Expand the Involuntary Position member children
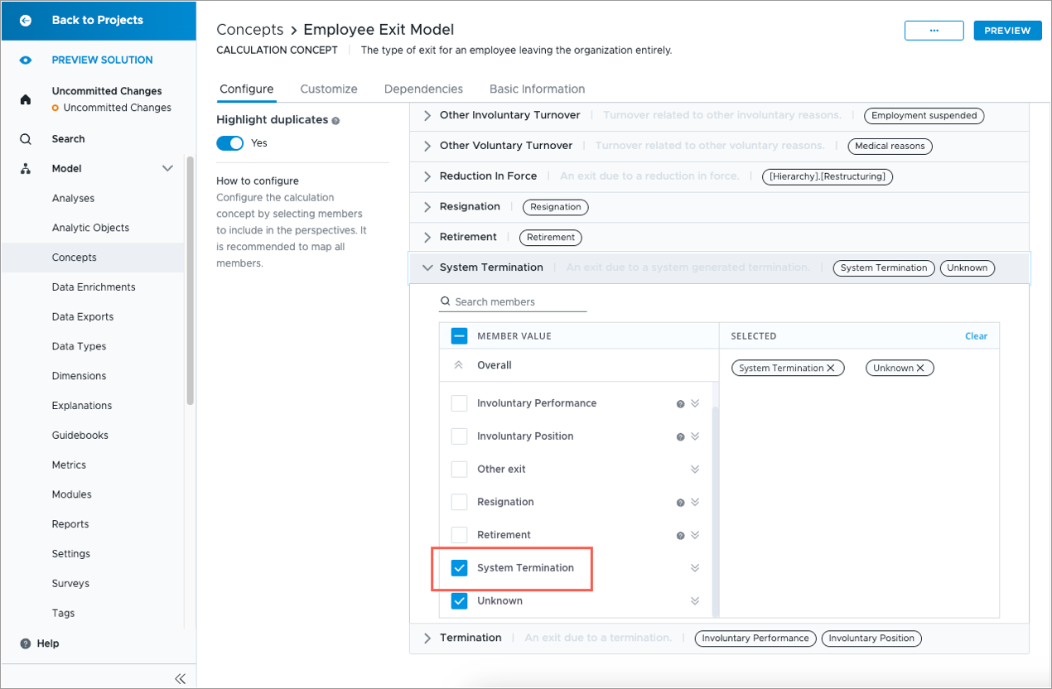The image size is (1052, 689). point(695,436)
